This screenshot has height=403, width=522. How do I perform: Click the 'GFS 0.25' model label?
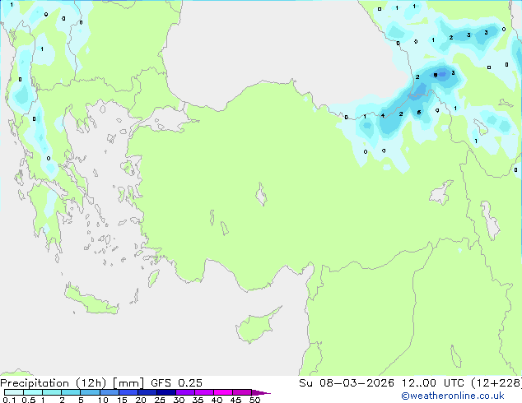coord(176,383)
